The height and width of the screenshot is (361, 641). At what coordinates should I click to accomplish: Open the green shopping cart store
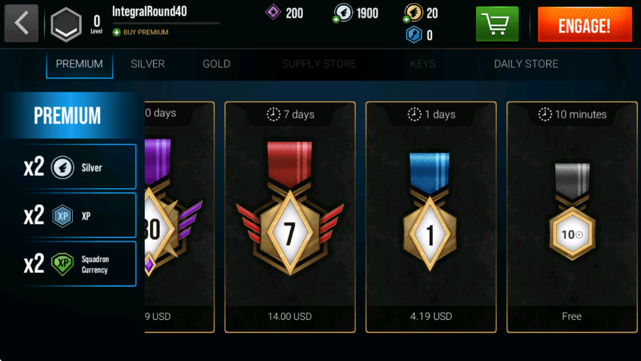tap(497, 24)
